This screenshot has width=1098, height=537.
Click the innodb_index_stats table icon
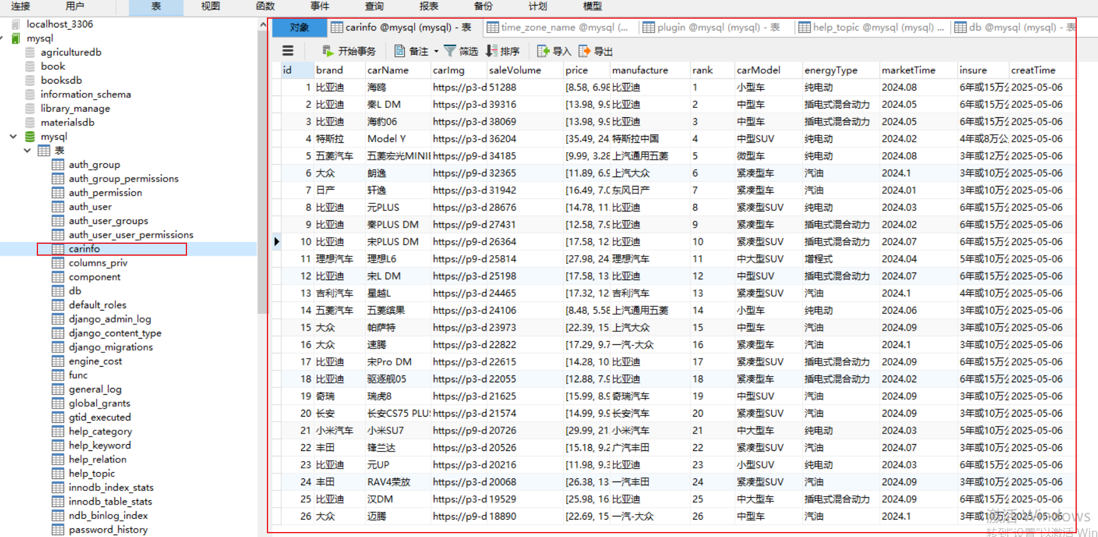[x=58, y=487]
